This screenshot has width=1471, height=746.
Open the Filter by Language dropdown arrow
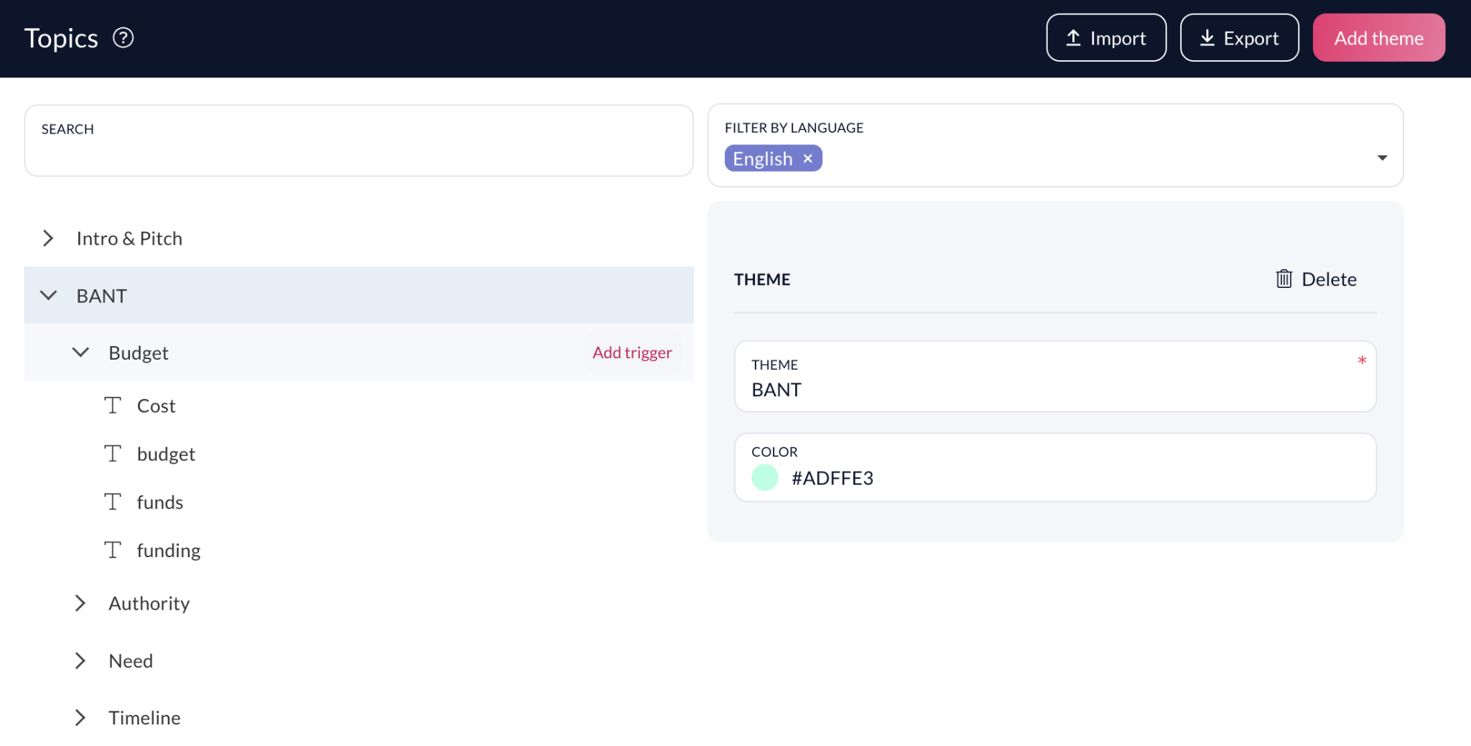[1382, 158]
